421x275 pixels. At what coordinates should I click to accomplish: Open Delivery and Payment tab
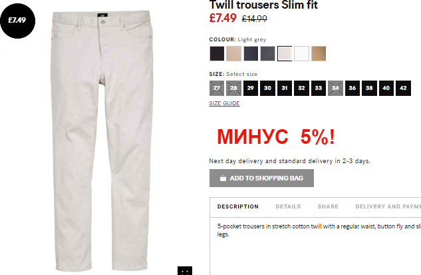pos(388,206)
